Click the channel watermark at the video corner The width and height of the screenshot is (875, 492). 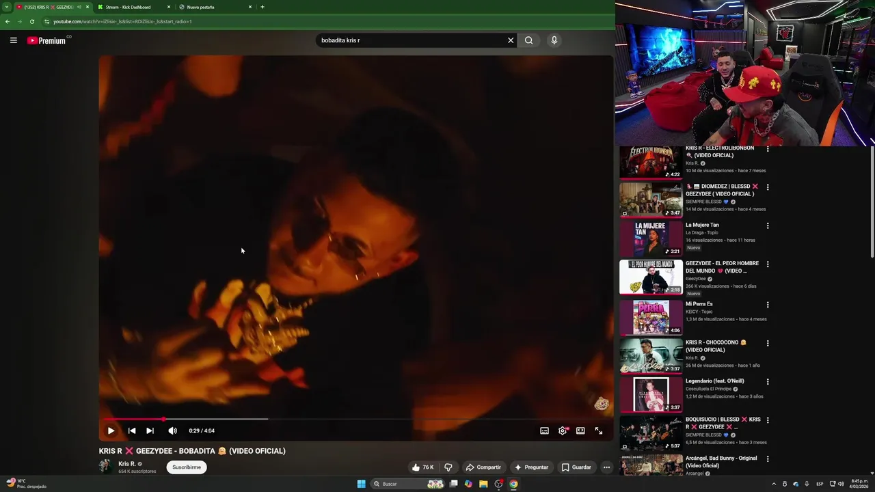602,403
